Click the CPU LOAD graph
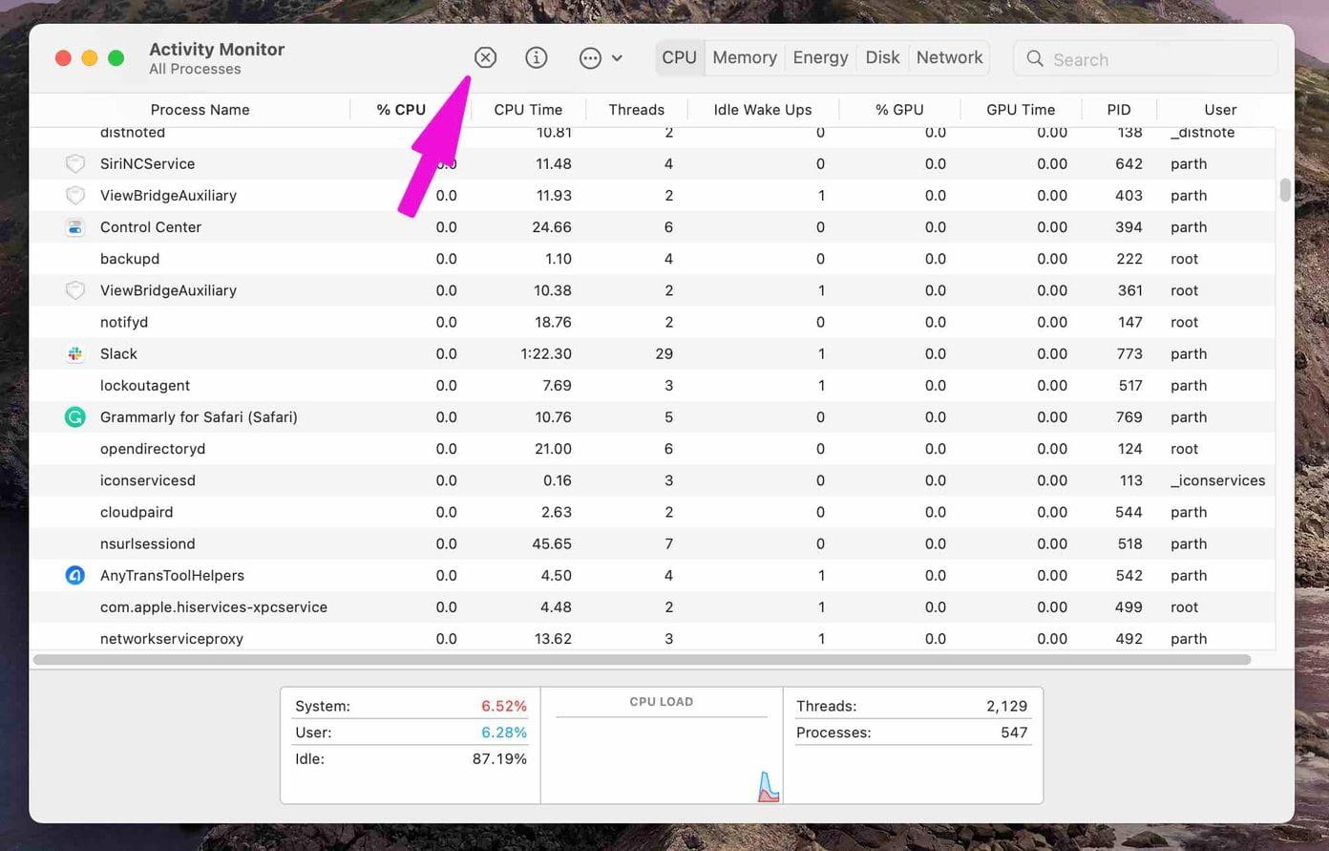 pyautogui.click(x=662, y=759)
